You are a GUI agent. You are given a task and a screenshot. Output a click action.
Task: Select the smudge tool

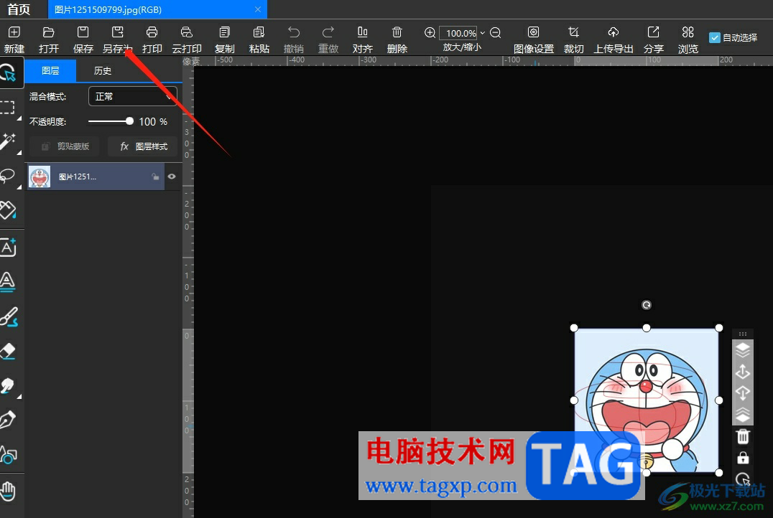coord(8,385)
